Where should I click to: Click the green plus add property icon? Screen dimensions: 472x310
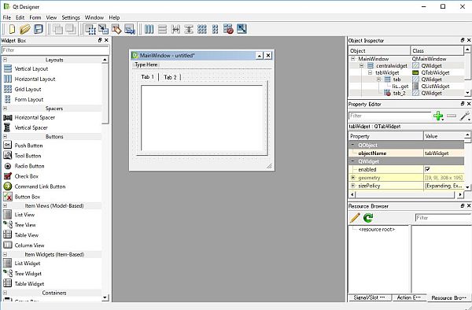point(438,116)
